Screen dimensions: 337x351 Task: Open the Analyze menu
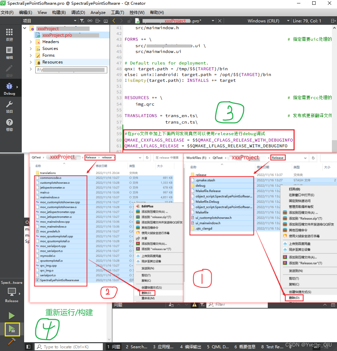[98, 13]
